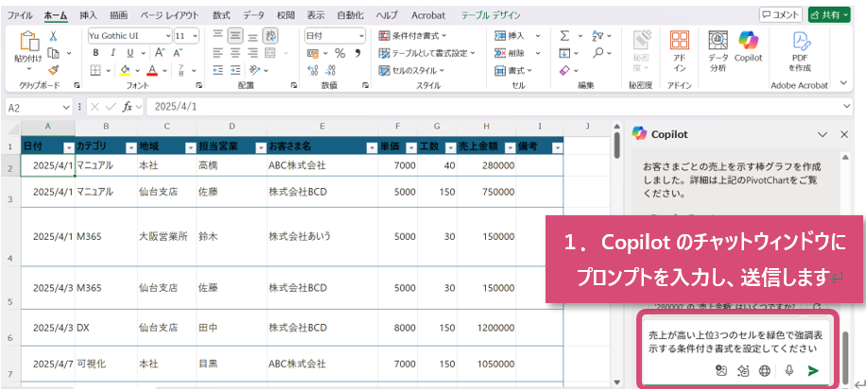Click the find magnifier icon
The height and width of the screenshot is (389, 866).
[x=598, y=53]
